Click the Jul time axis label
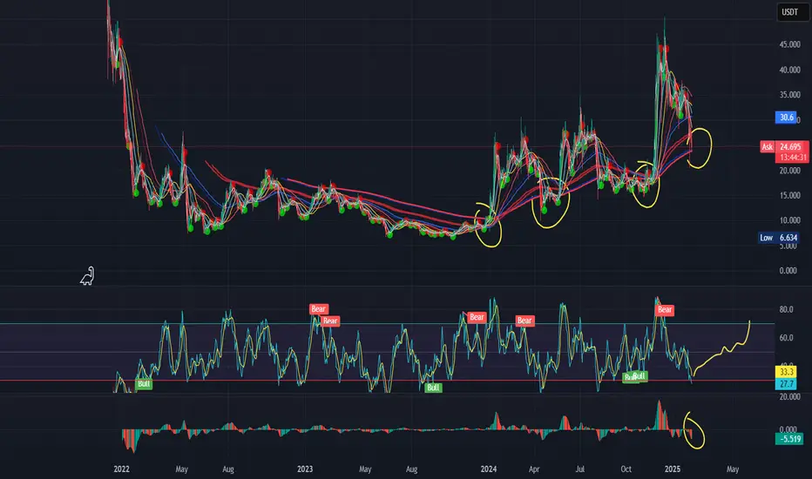The image size is (812, 479). tap(580, 469)
